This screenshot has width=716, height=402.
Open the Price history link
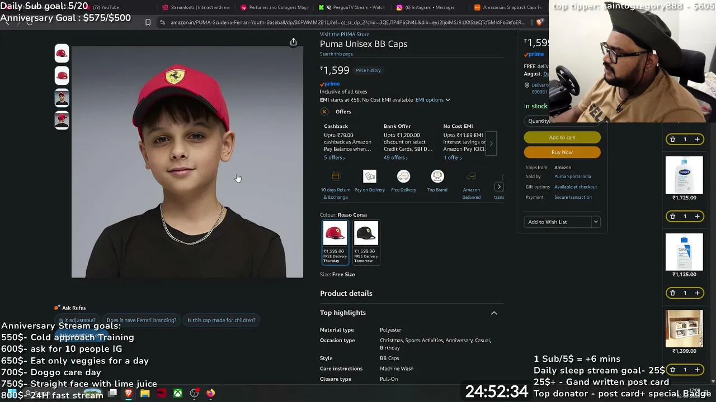click(368, 70)
